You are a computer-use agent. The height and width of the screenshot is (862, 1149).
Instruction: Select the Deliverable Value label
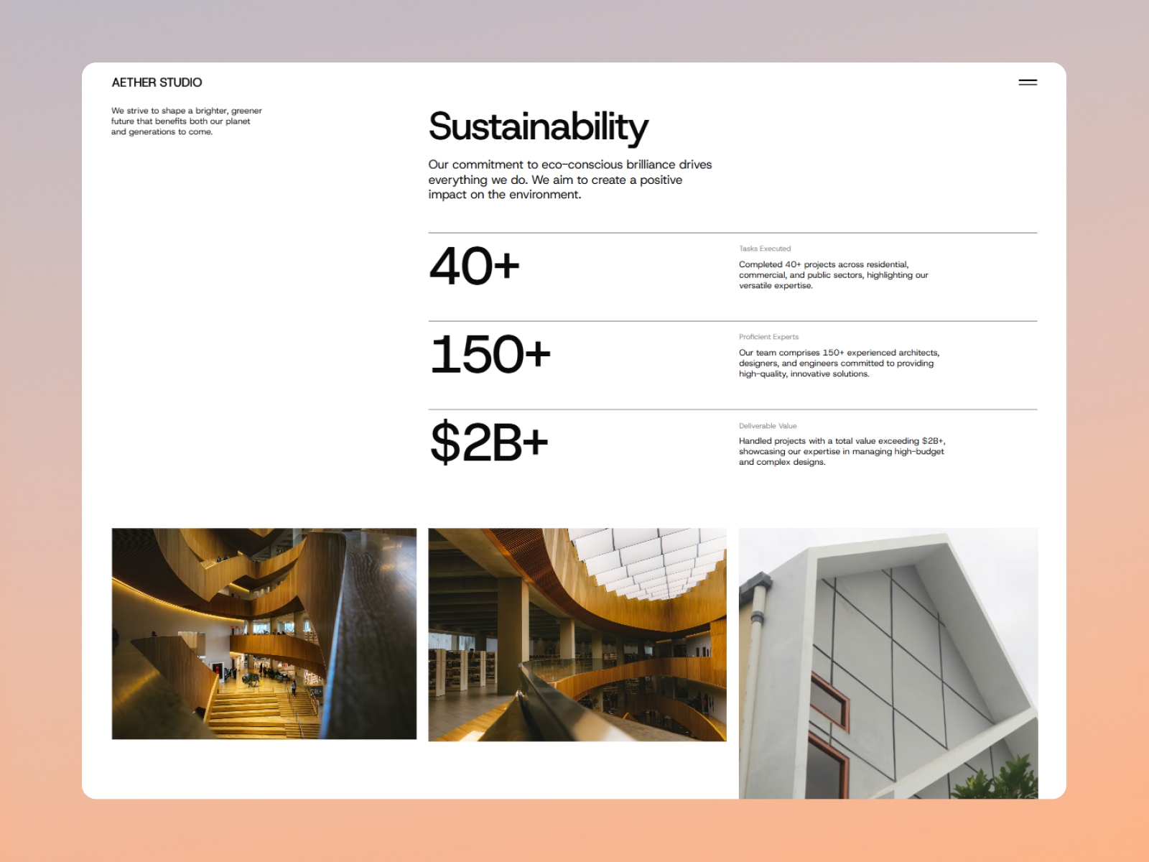click(x=768, y=426)
